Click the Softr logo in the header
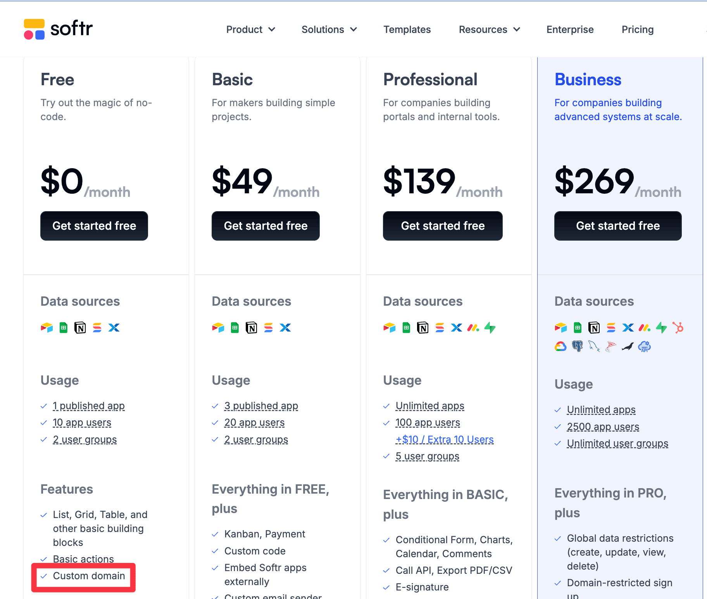The height and width of the screenshot is (599, 707). tap(57, 29)
